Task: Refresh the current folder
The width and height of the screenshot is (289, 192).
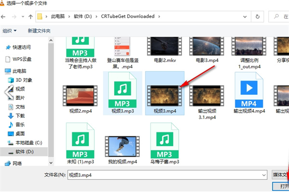Action: 258,17
